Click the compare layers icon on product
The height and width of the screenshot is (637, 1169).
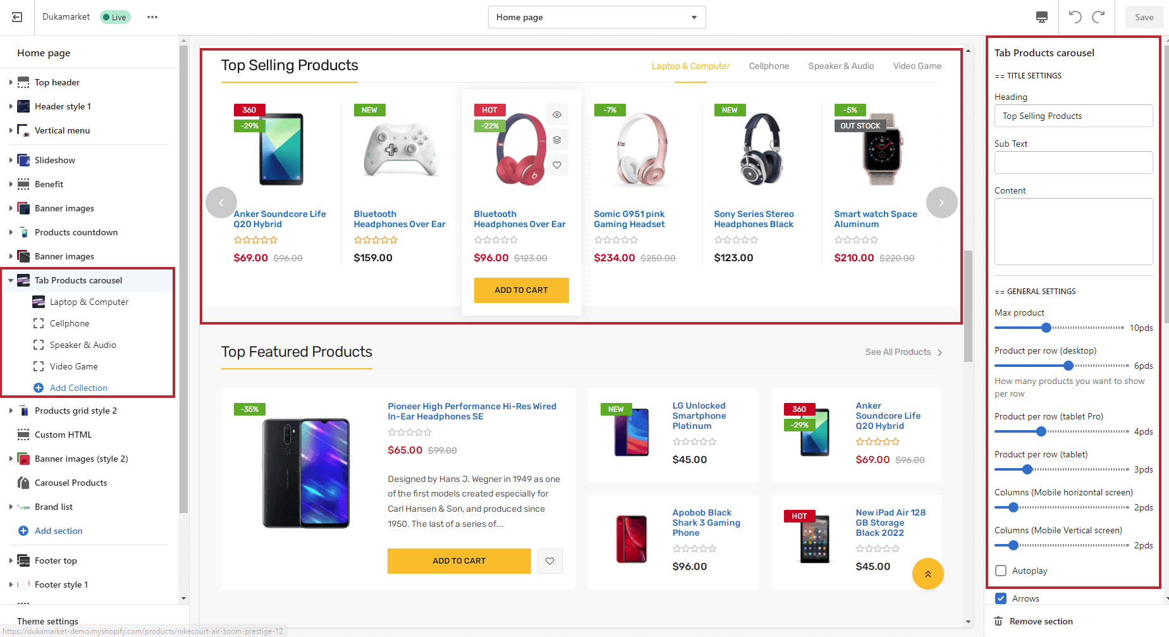(x=557, y=140)
